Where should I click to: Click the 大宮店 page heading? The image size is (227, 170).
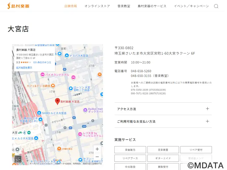click(x=18, y=29)
